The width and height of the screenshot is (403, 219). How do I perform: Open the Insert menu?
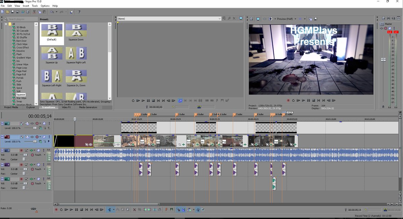point(26,6)
